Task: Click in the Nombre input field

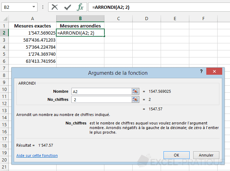Action: pyautogui.click(x=101, y=91)
